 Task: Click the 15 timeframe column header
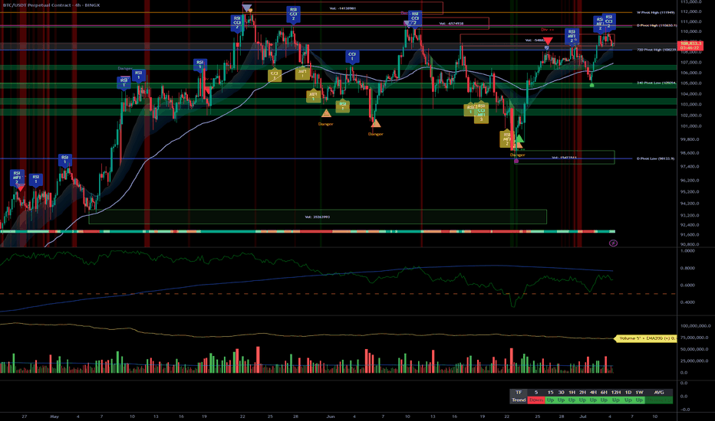click(x=550, y=393)
